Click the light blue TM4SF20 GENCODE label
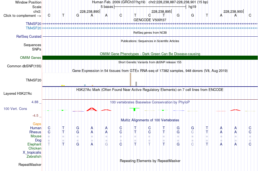This screenshot has width=258, height=171. coord(33,28)
